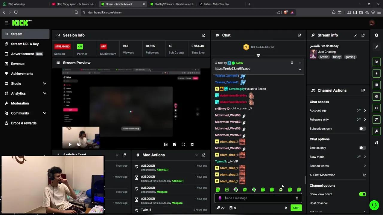Click the lightning bolt widget icon in right toolbar
Viewport: 383px width, 215px height.
[376, 73]
